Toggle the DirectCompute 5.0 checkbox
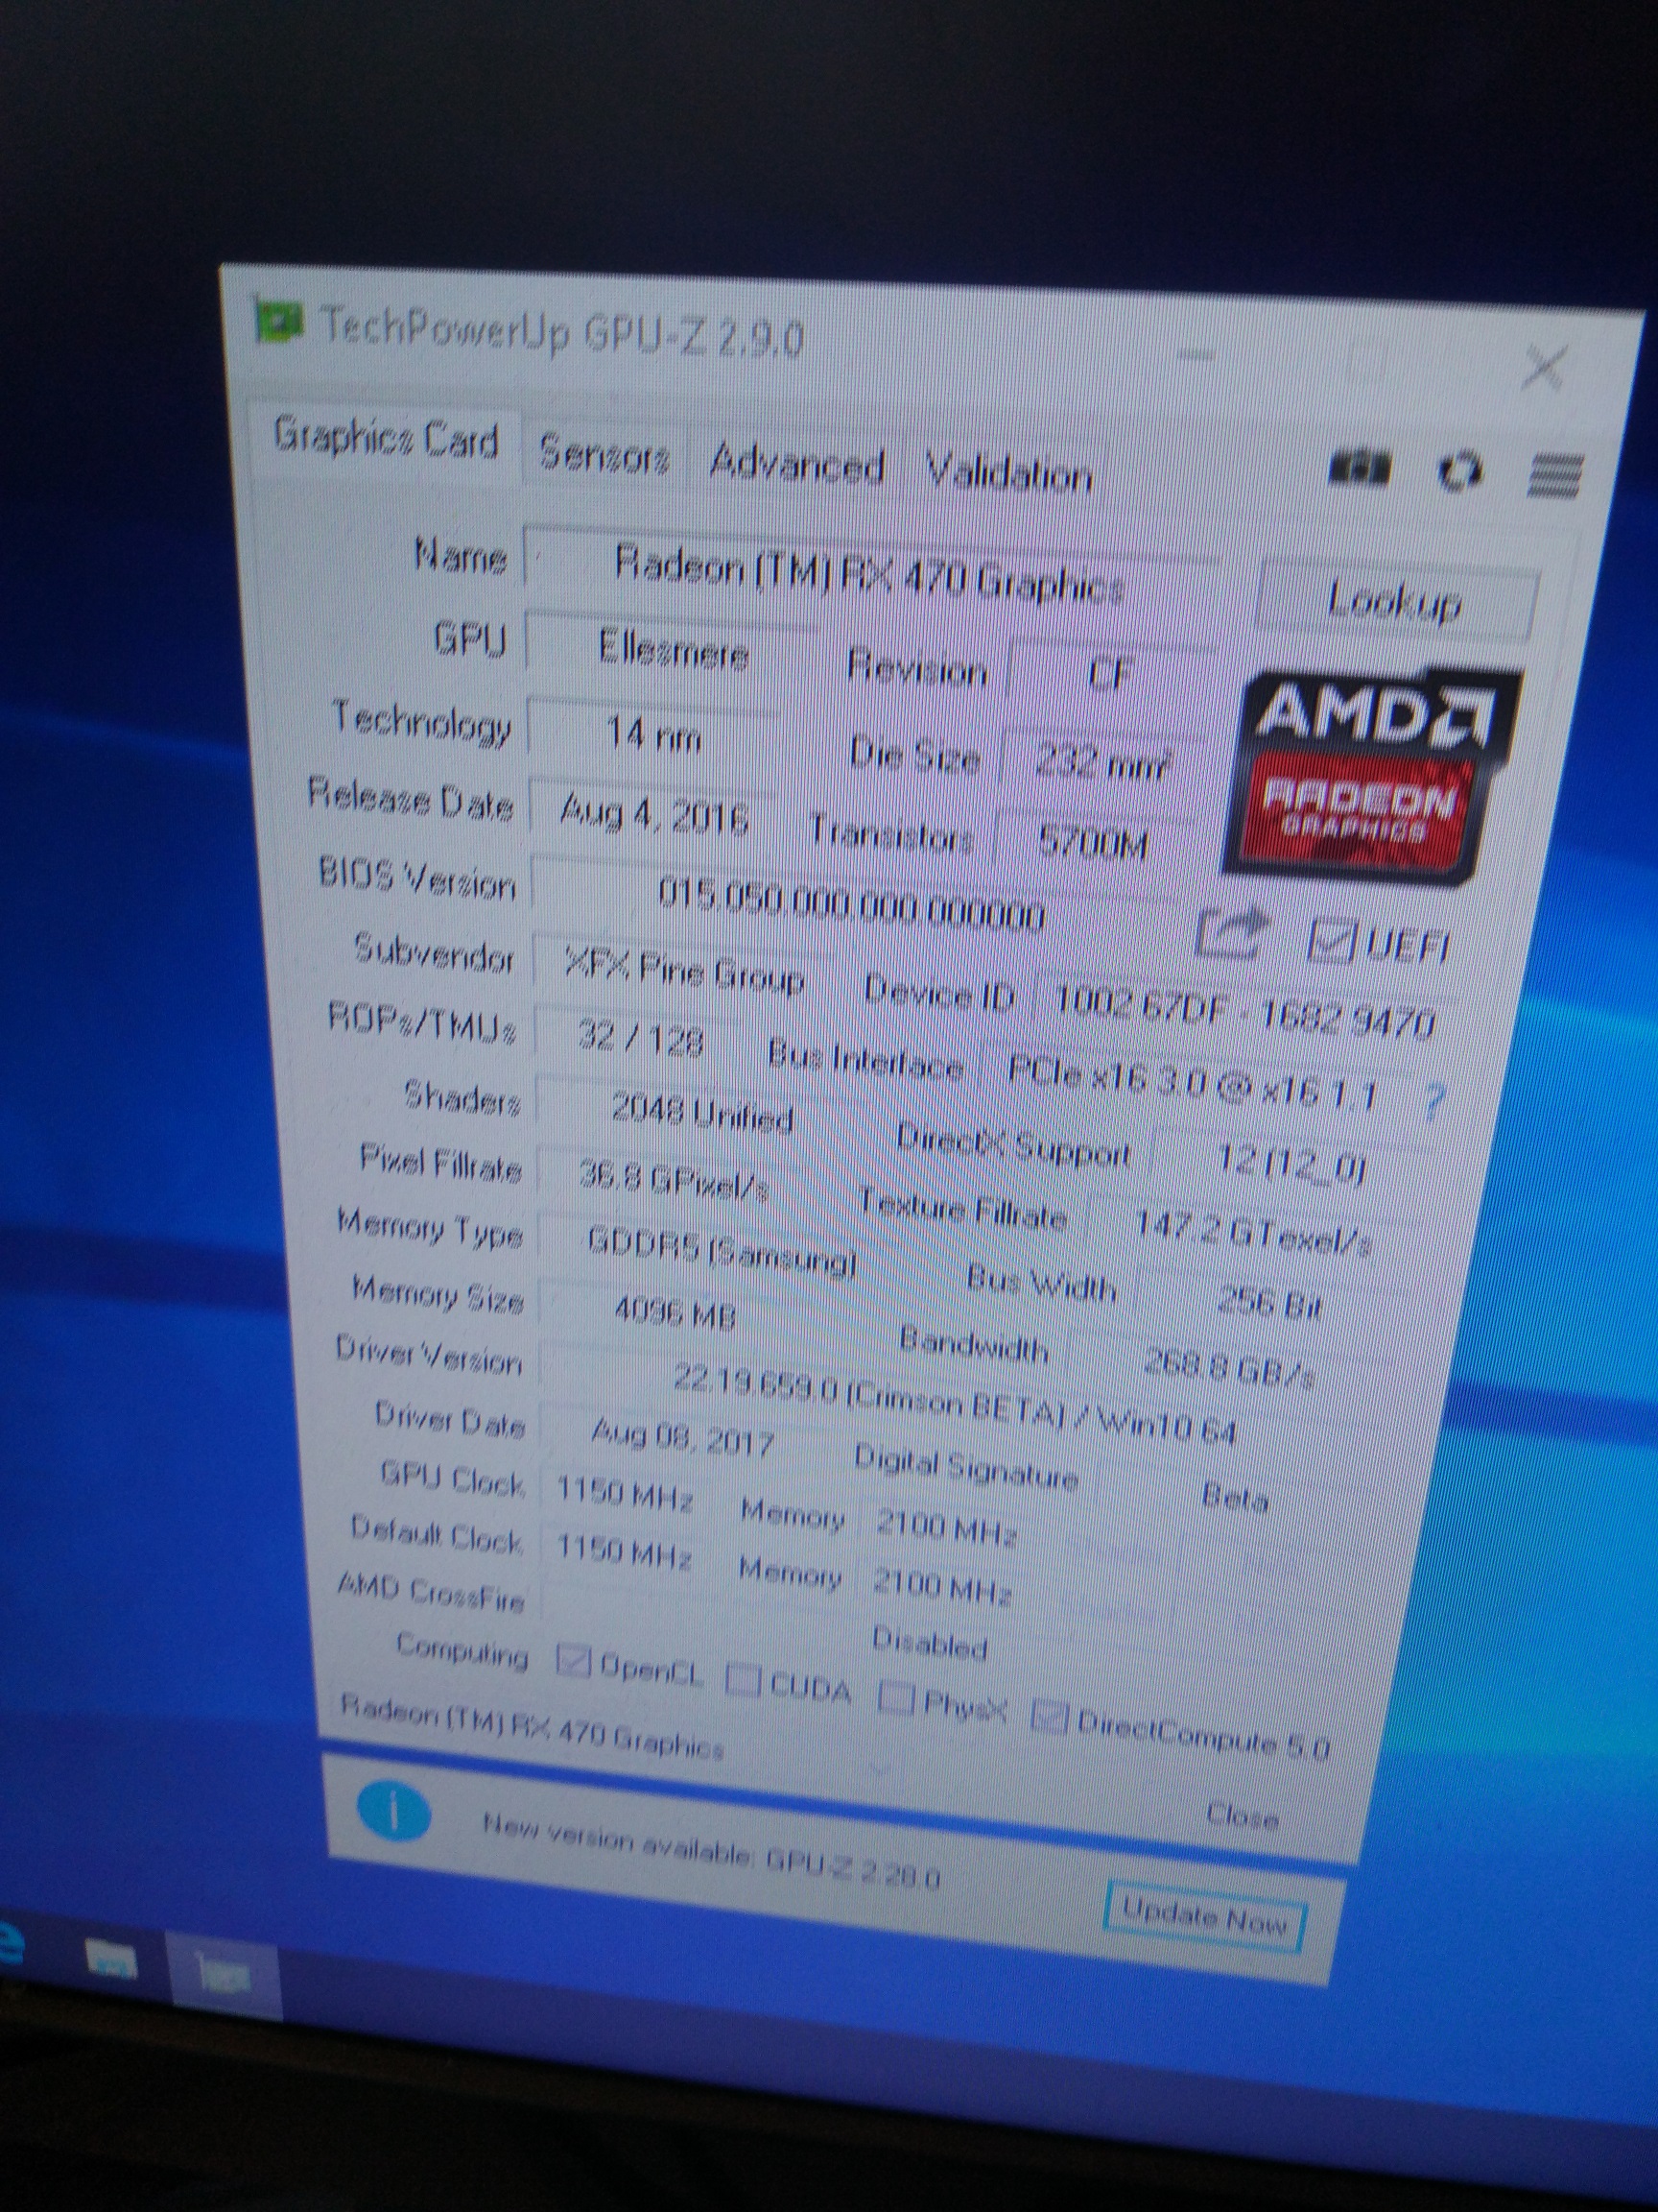This screenshot has height=2212, width=1658. (x=1050, y=1717)
